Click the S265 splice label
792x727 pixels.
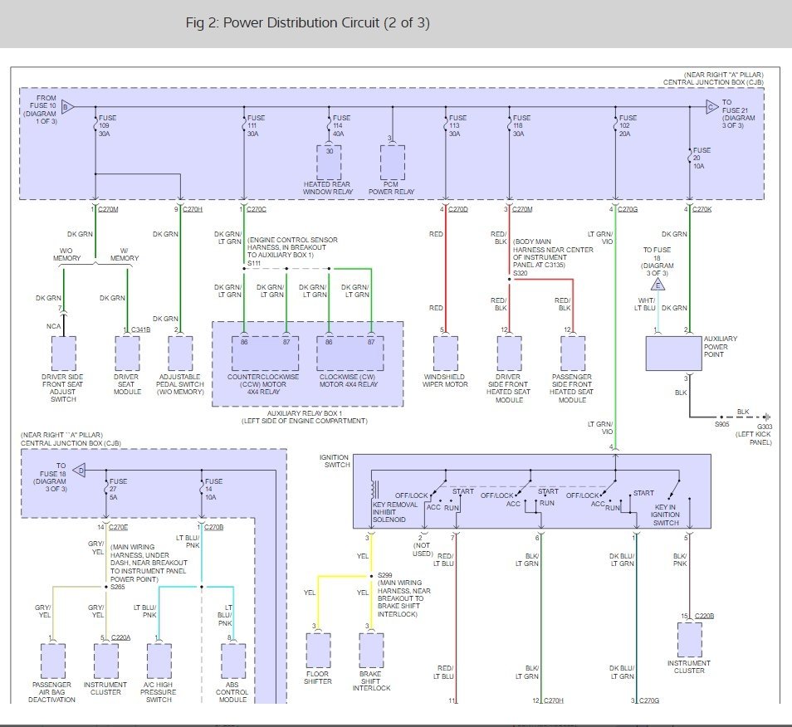(118, 587)
